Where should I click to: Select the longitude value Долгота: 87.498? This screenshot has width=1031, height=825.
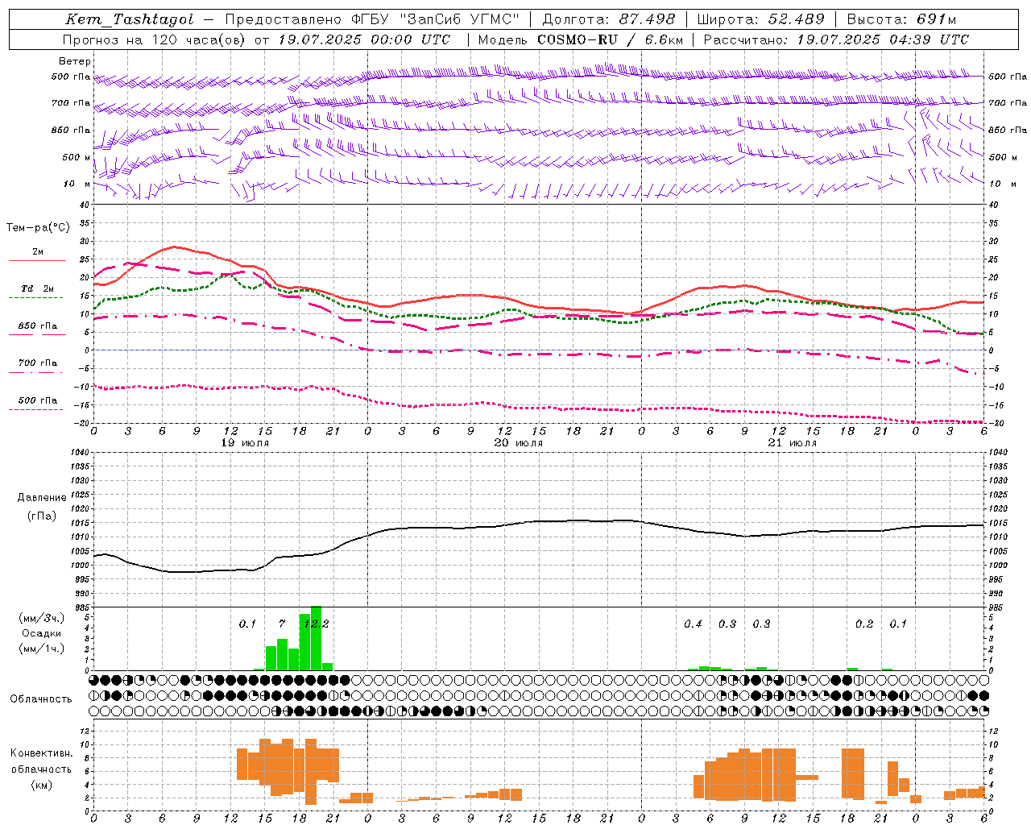(x=609, y=19)
